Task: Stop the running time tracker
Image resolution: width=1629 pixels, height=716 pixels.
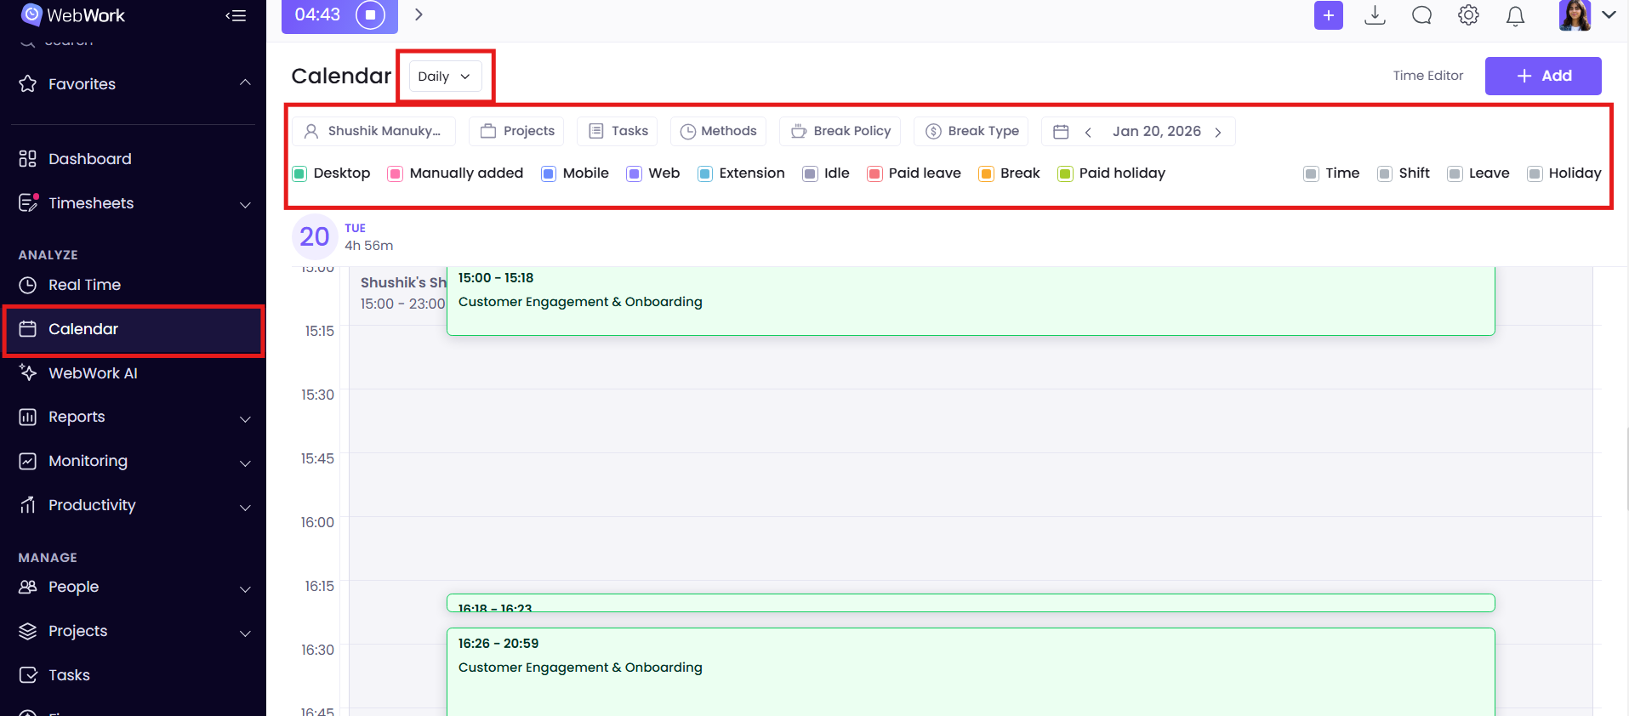Action: point(370,15)
